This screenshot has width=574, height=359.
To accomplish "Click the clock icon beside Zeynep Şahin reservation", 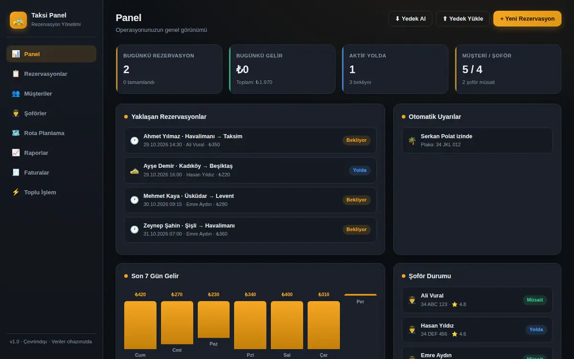I will click(x=134, y=230).
